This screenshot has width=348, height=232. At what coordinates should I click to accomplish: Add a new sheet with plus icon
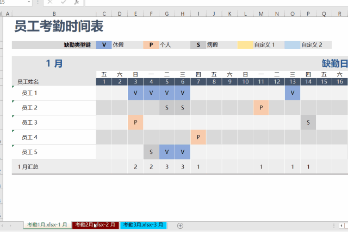180,225
